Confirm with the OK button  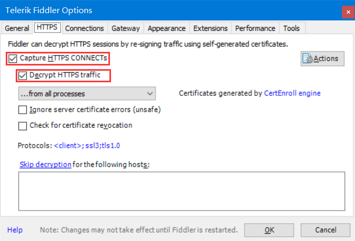269,230
